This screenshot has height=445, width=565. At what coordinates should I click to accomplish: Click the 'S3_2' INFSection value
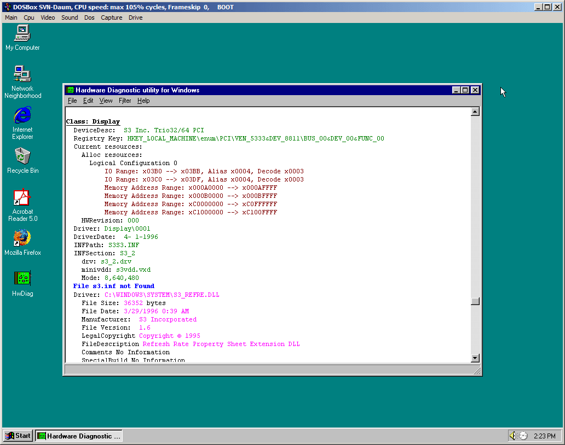(128, 253)
